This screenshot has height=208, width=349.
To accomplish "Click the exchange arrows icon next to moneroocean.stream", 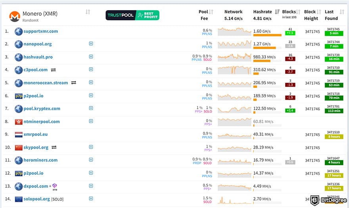I will 74,83.
